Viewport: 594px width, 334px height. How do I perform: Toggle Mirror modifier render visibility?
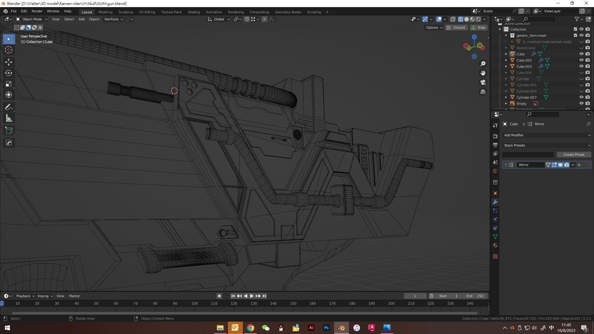click(x=567, y=165)
